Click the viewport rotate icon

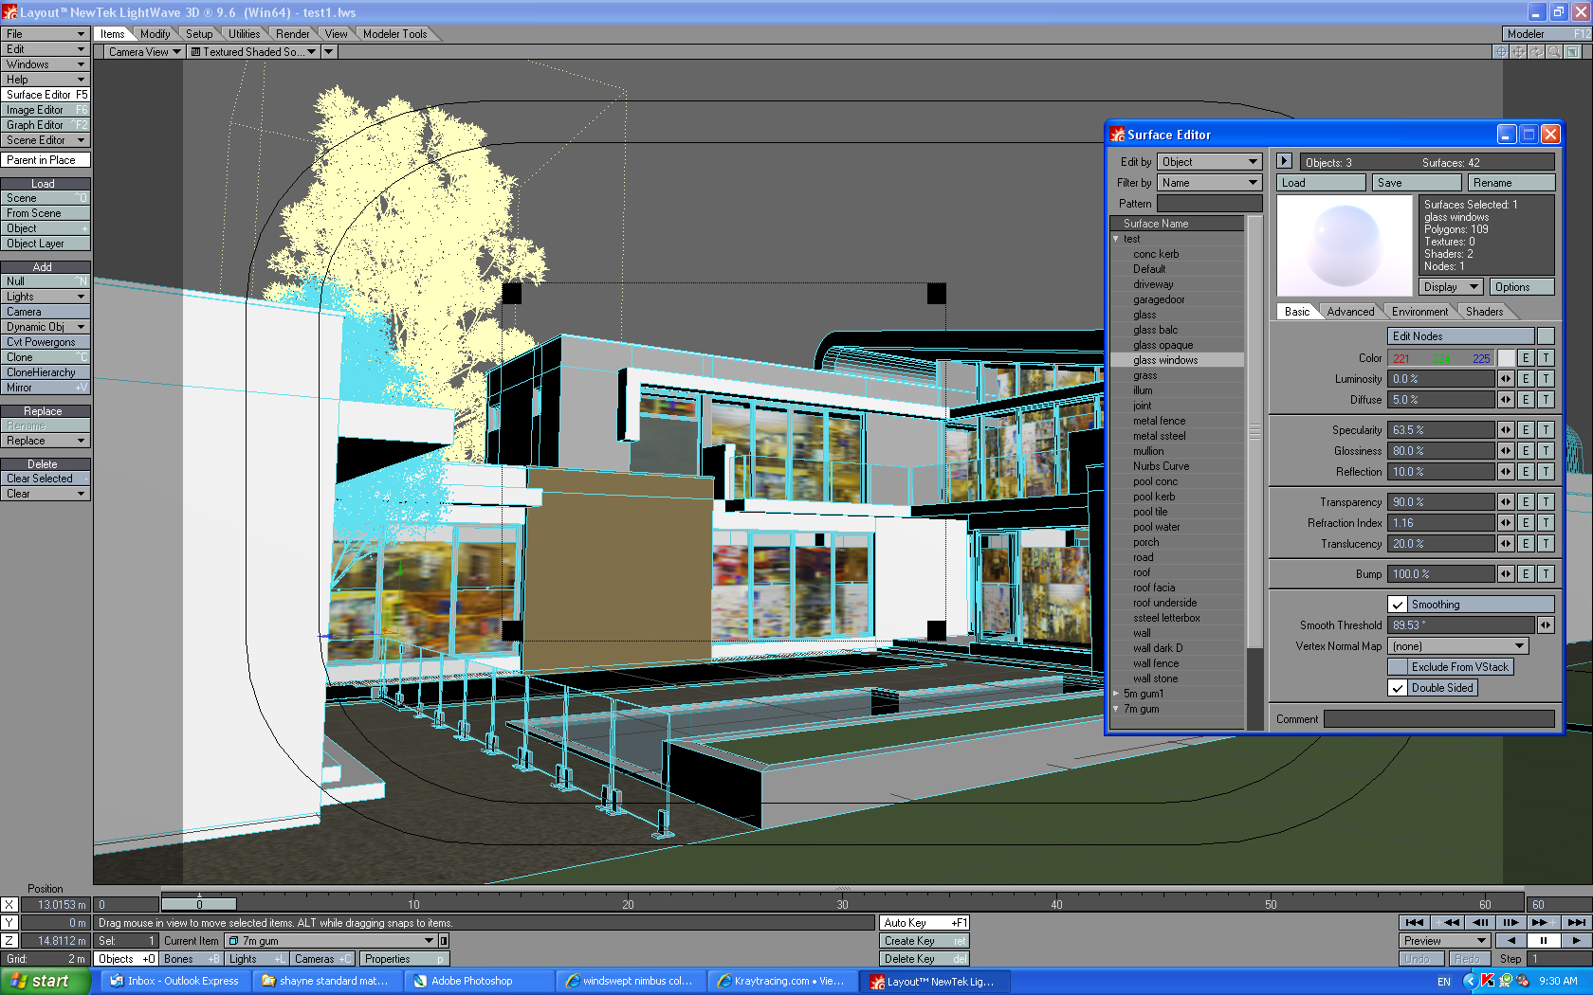1536,52
